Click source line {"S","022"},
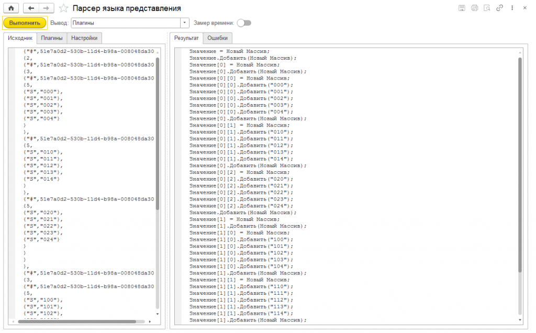The image size is (536, 333). click(x=43, y=226)
